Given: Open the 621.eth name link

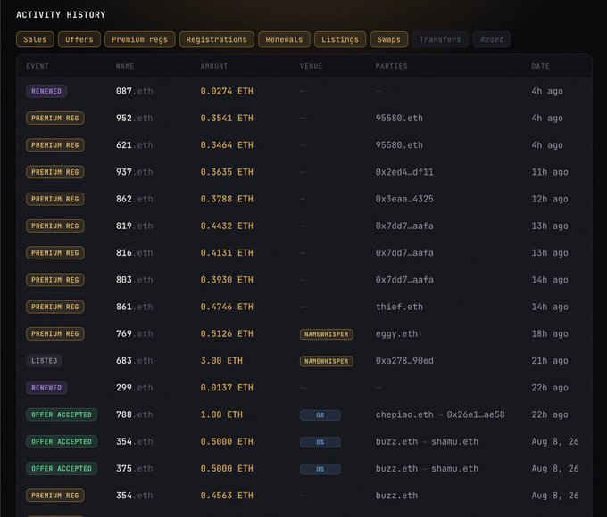Looking at the screenshot, I should [x=134, y=145].
